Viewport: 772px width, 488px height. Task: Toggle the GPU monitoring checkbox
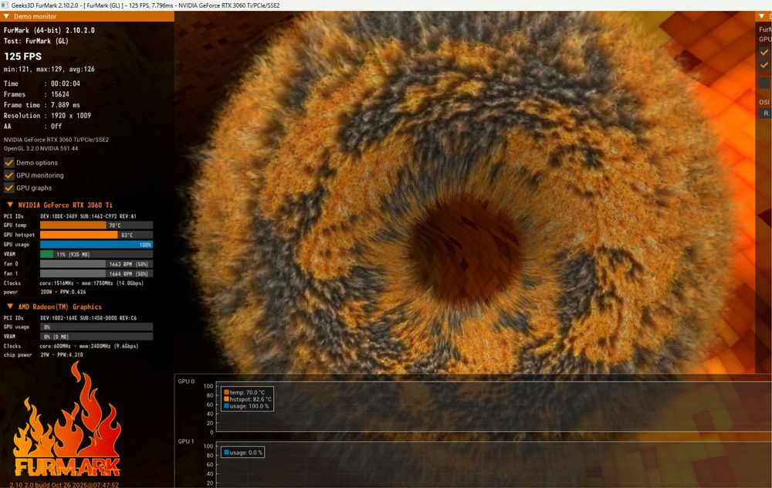click(8, 175)
